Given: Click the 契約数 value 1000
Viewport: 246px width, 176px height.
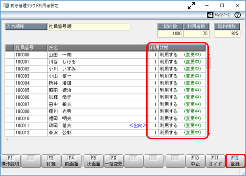Looking at the screenshot, I should (170, 34).
